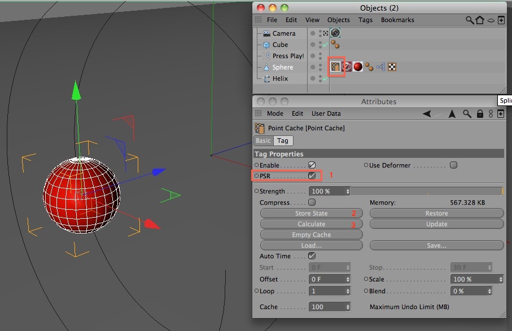Toggle the green enable check on Helix

tap(326, 78)
